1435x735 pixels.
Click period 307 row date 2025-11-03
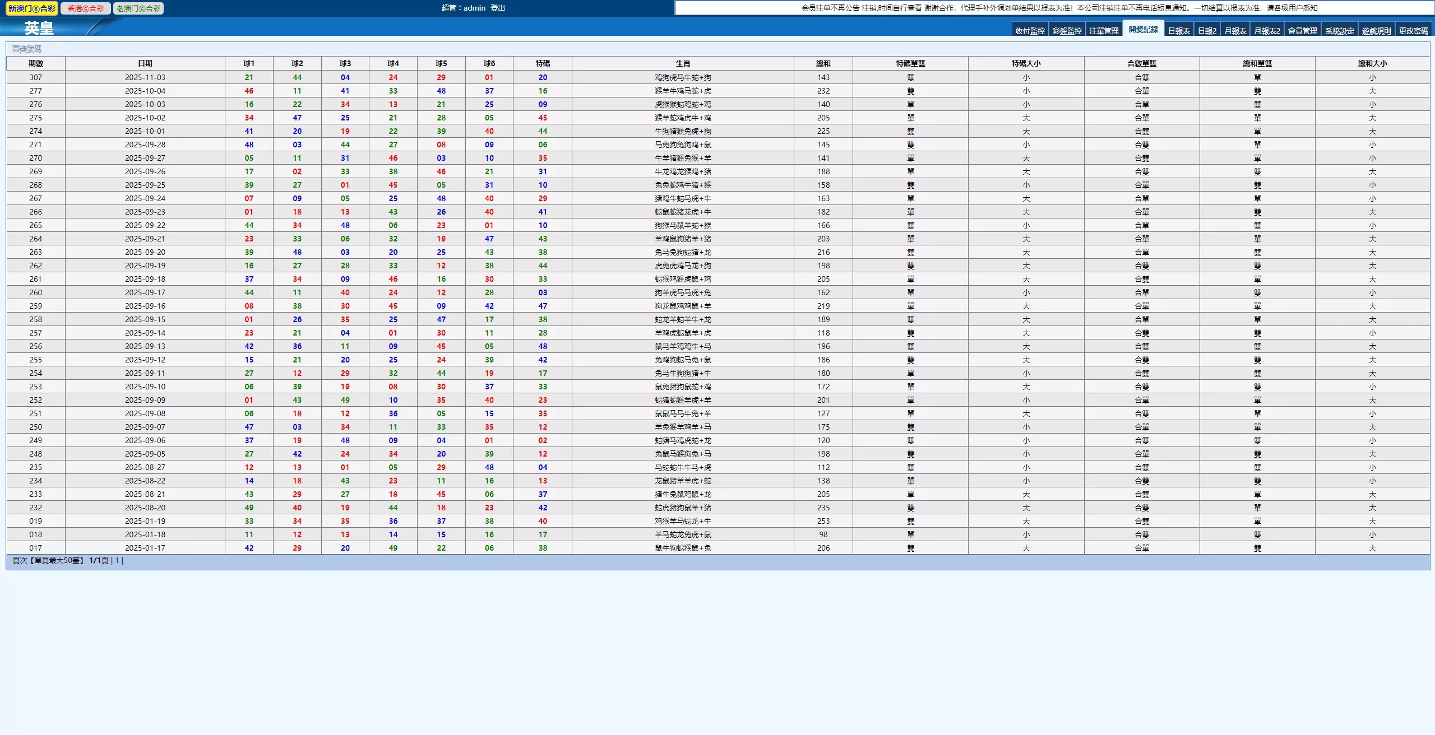coord(145,77)
